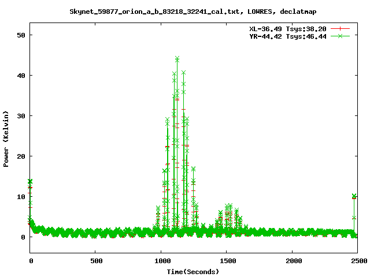Click the x-axis tick label '2500'
The image size is (370, 277).
(x=359, y=261)
